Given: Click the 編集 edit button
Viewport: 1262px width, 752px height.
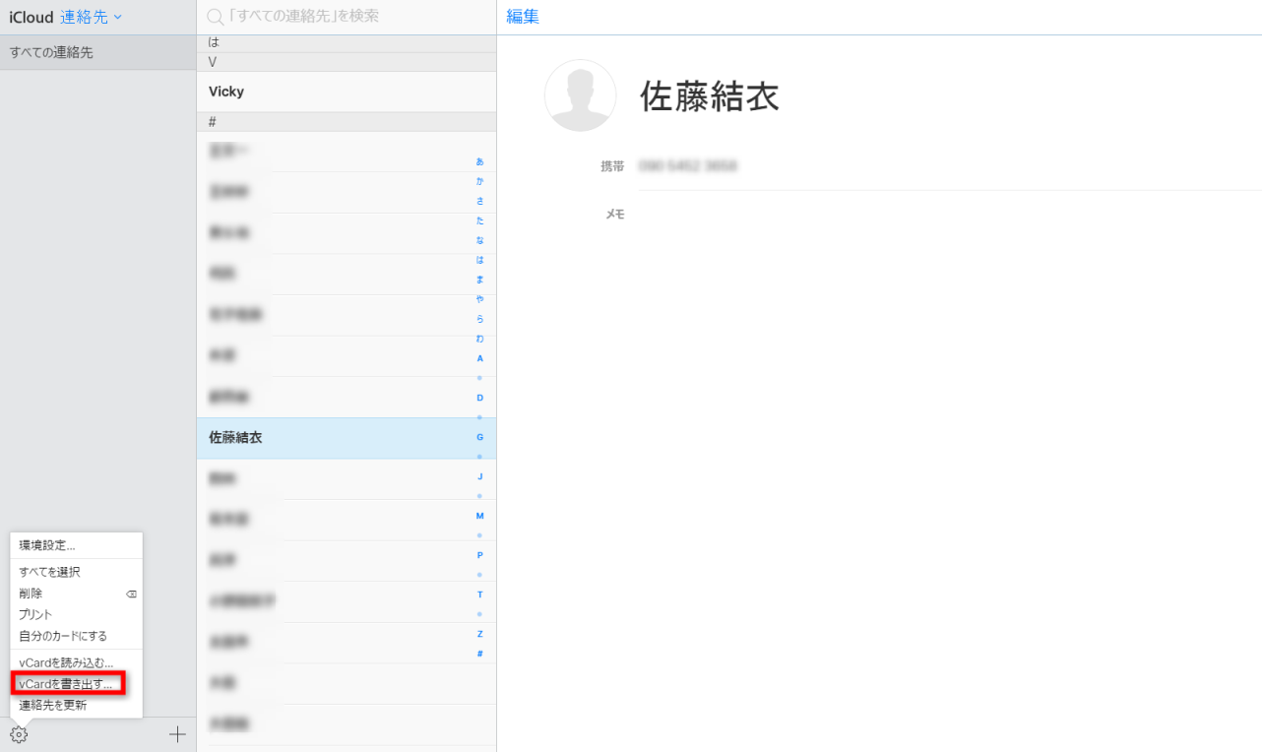Looking at the screenshot, I should [523, 17].
